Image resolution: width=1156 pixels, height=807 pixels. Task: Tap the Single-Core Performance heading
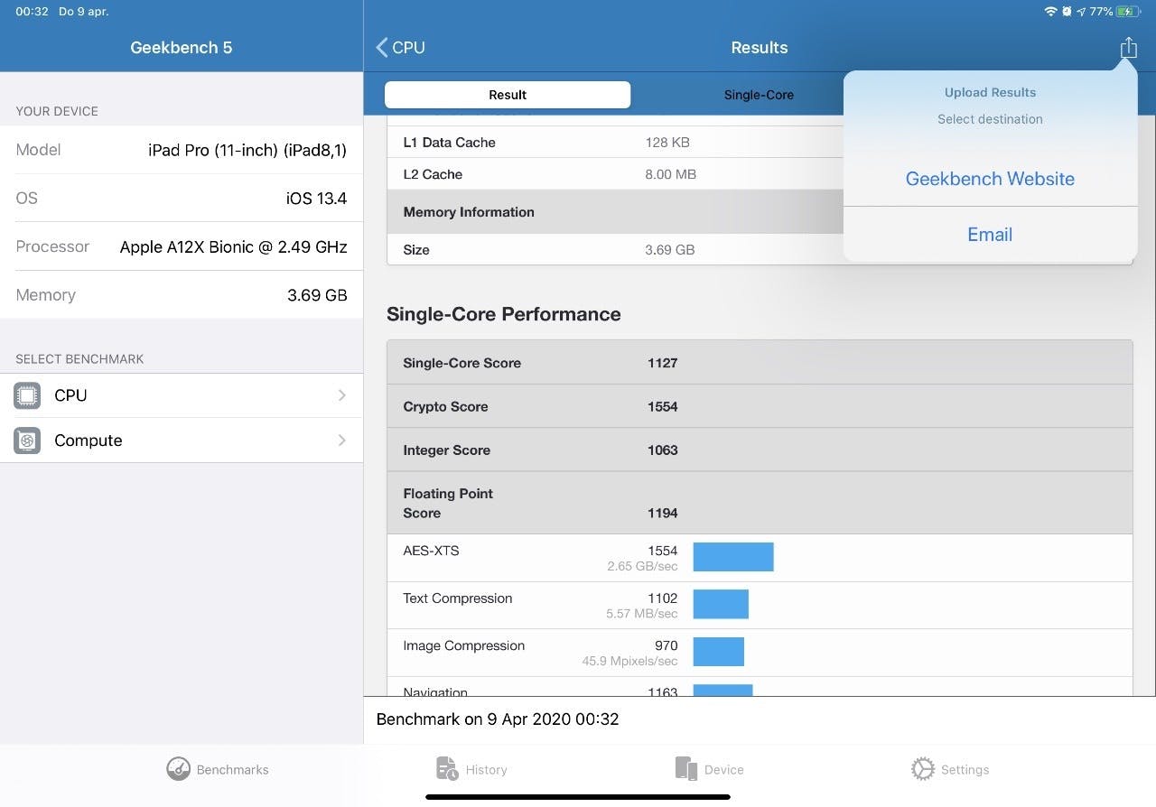(504, 314)
